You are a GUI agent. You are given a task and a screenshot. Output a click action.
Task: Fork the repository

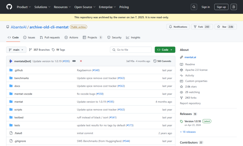[x=202, y=27]
